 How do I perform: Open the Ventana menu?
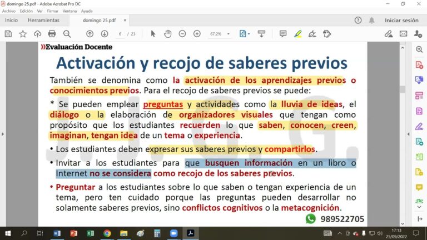point(69,11)
